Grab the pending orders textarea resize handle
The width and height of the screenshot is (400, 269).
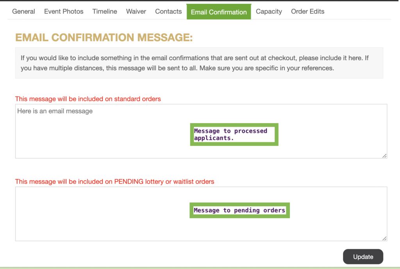384,238
